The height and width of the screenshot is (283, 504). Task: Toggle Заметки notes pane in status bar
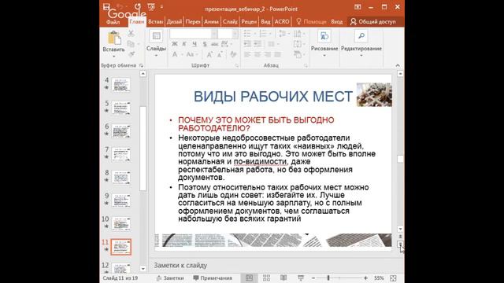170,277
